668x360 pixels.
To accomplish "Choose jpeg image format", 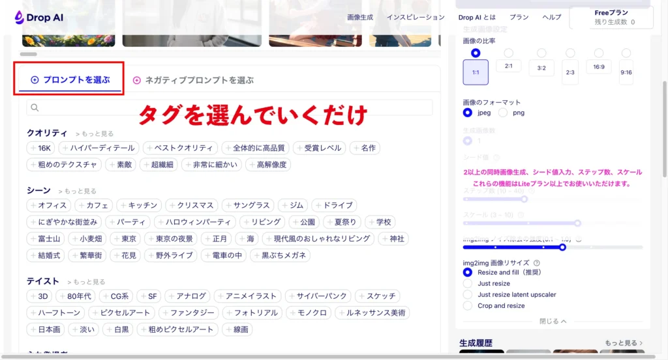I will coord(467,113).
